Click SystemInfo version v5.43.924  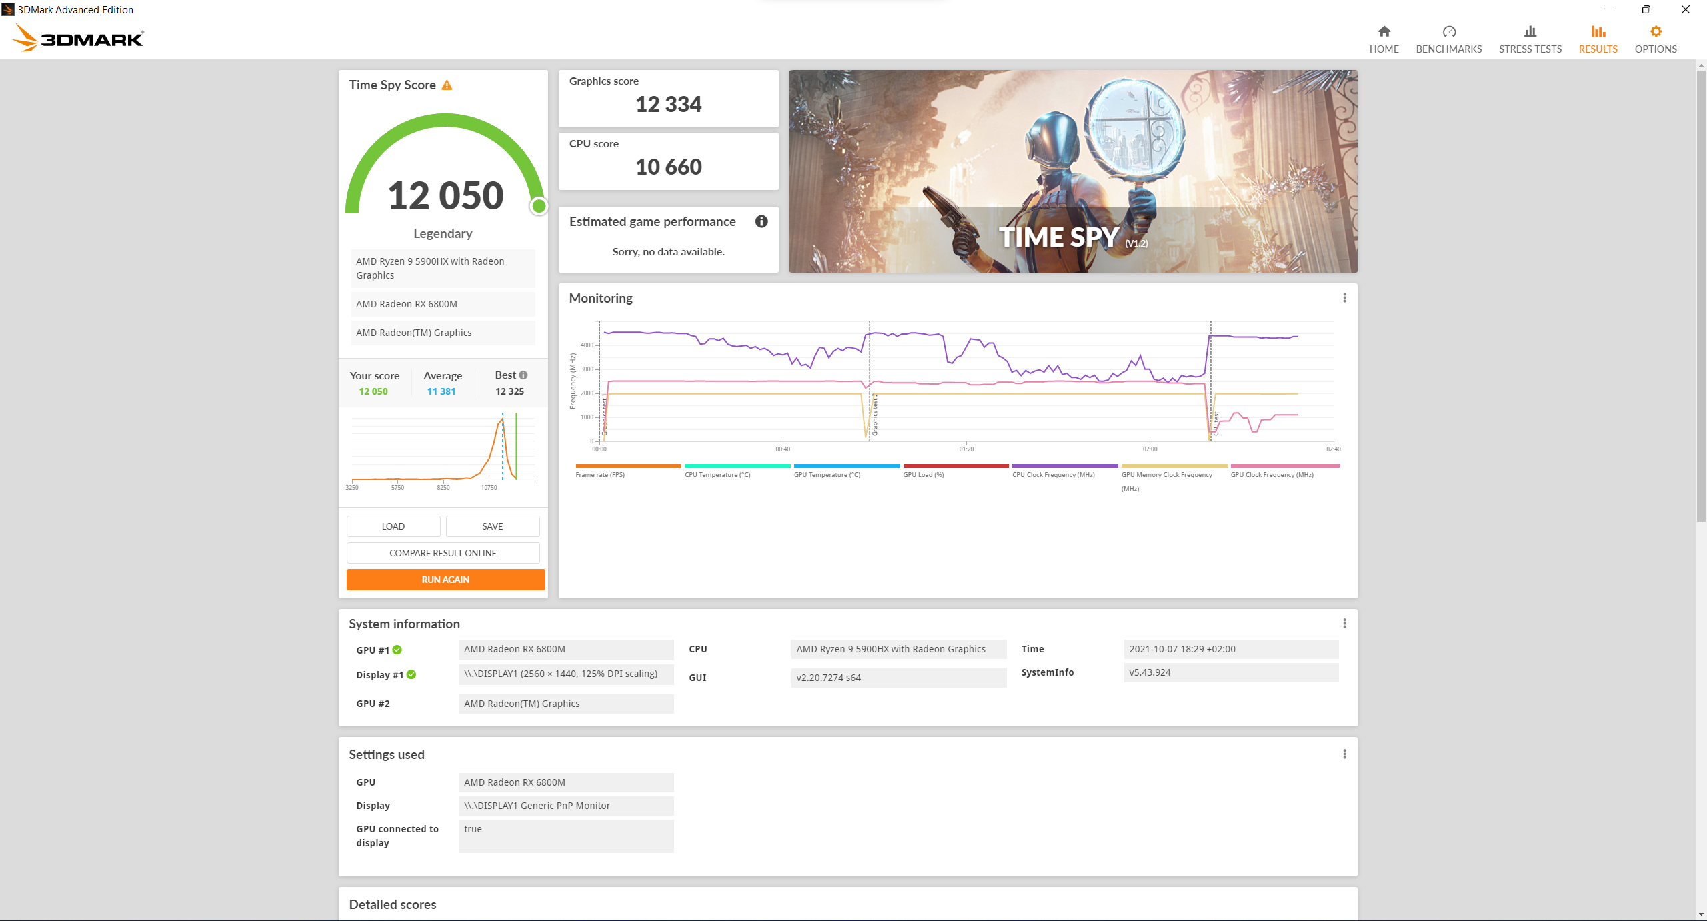[x=1231, y=672]
